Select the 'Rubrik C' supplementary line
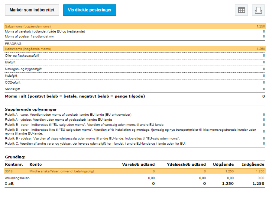Screen dimensions: 272x198 tap(95, 143)
